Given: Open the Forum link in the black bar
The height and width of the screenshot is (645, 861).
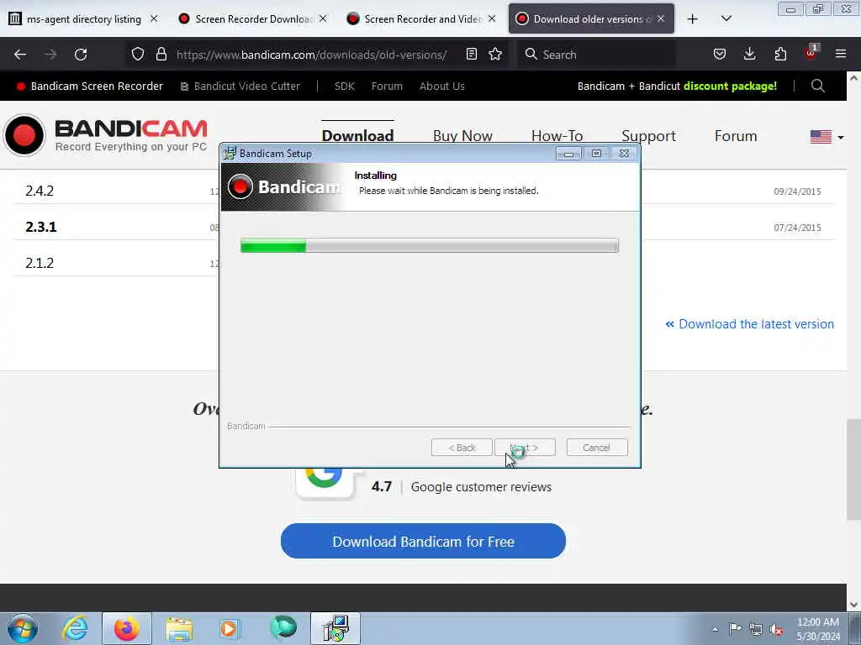Looking at the screenshot, I should point(387,87).
